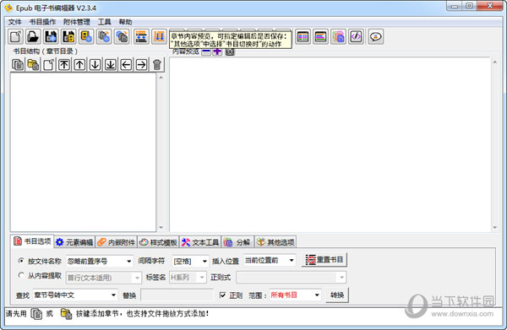Click the right arrow icon above chapter tree

[141, 65]
